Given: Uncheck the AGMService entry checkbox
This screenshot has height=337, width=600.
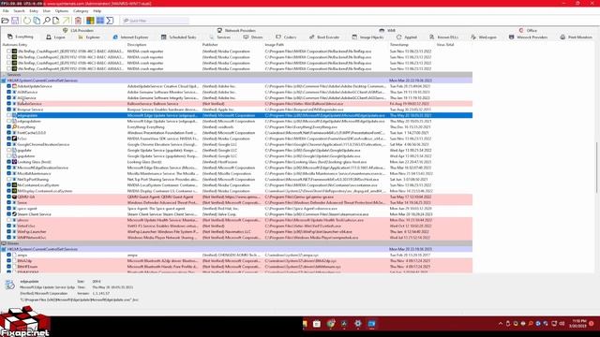Looking at the screenshot, I should click(x=8, y=92).
